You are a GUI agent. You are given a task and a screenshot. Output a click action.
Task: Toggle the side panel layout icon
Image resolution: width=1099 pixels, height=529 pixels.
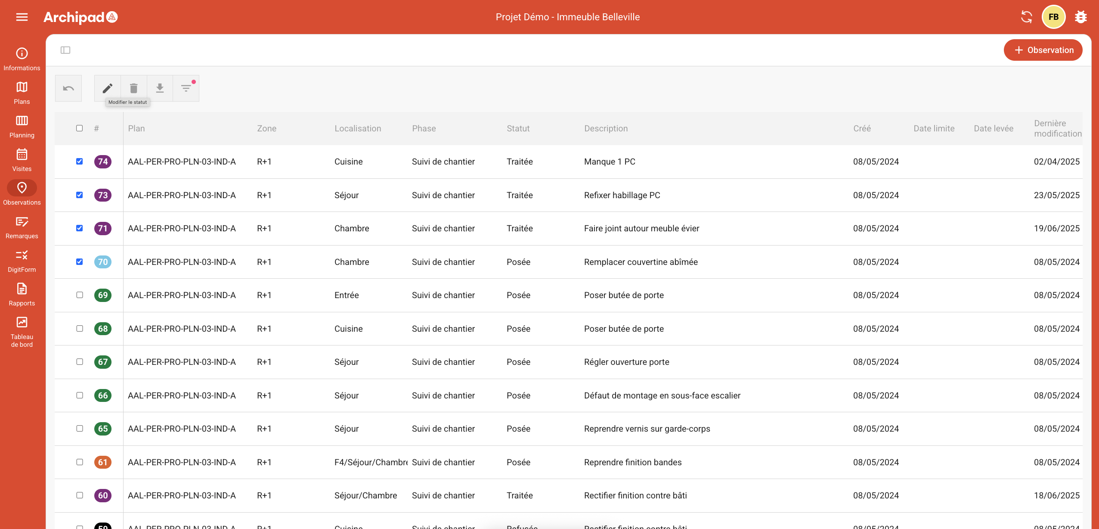pyautogui.click(x=65, y=50)
